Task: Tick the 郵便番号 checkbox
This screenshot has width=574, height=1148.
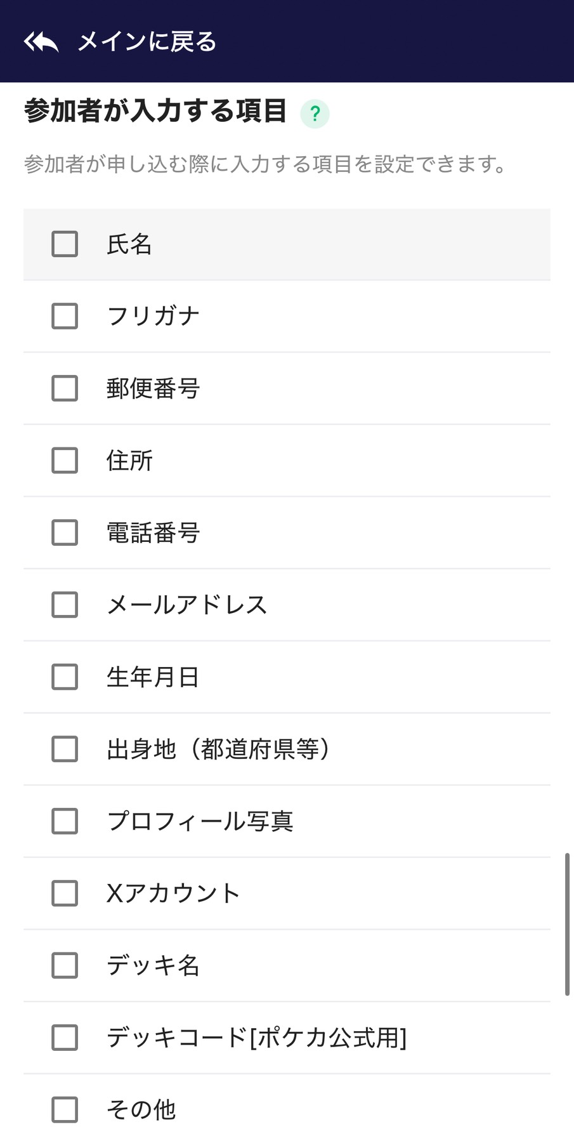Action: pyautogui.click(x=65, y=388)
